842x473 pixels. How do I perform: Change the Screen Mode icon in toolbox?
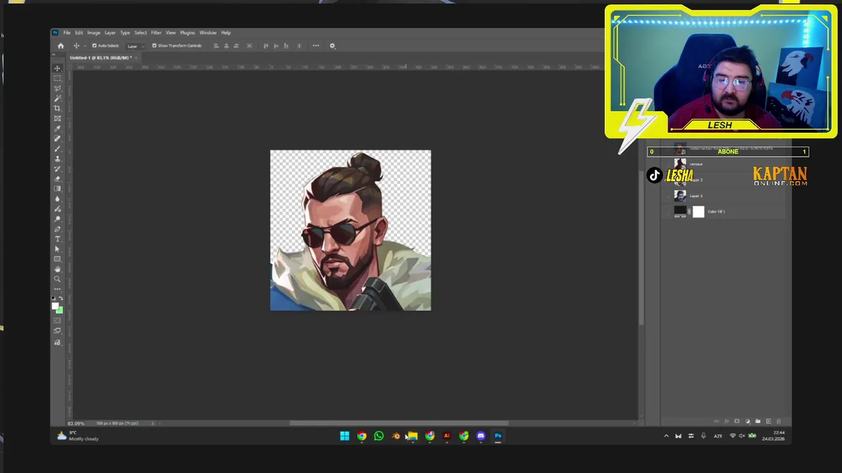pyautogui.click(x=57, y=331)
